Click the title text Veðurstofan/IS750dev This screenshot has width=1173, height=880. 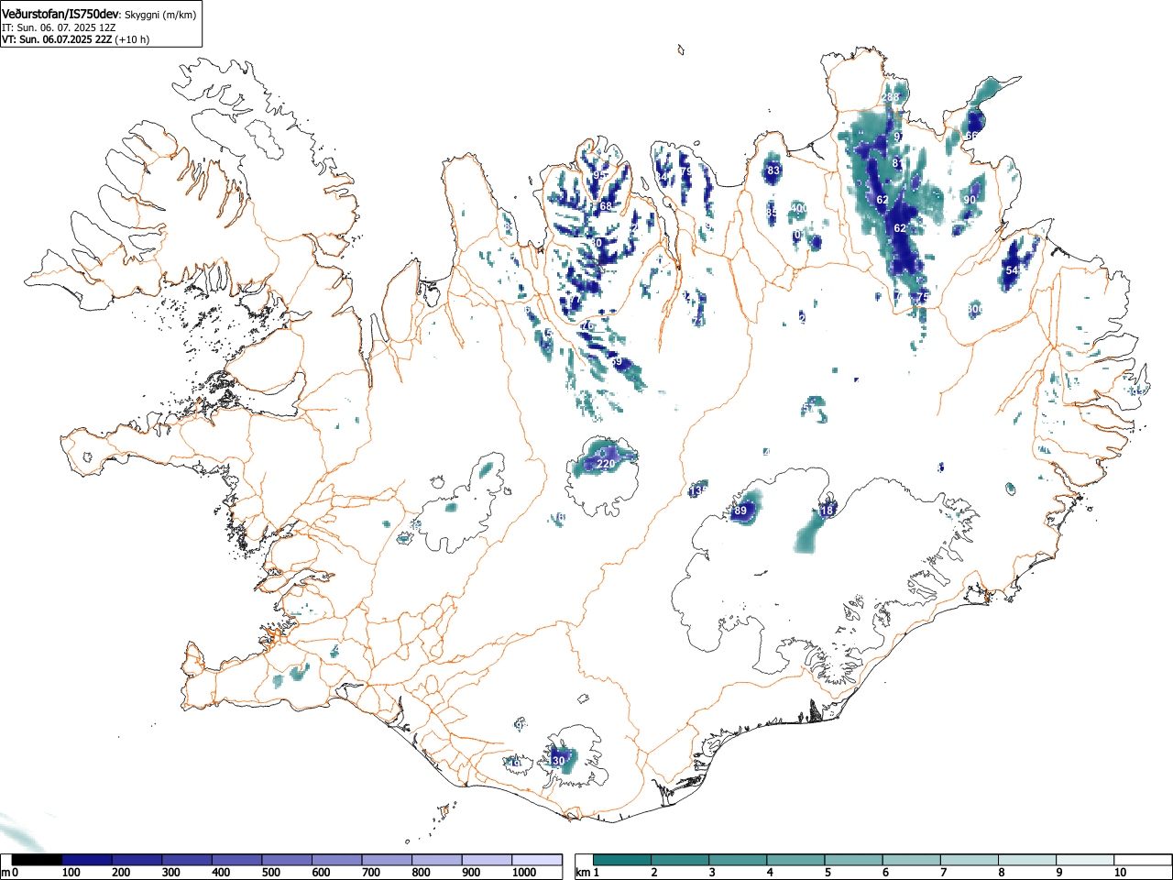(60, 15)
